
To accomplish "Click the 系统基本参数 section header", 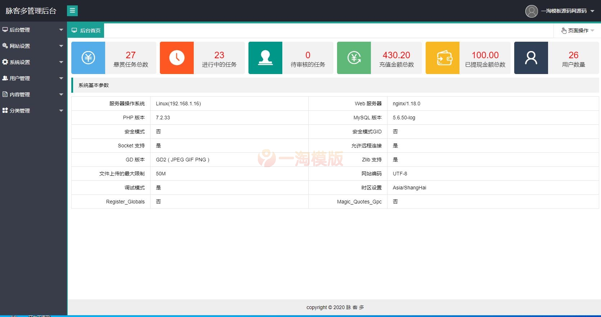I will tap(335, 85).
